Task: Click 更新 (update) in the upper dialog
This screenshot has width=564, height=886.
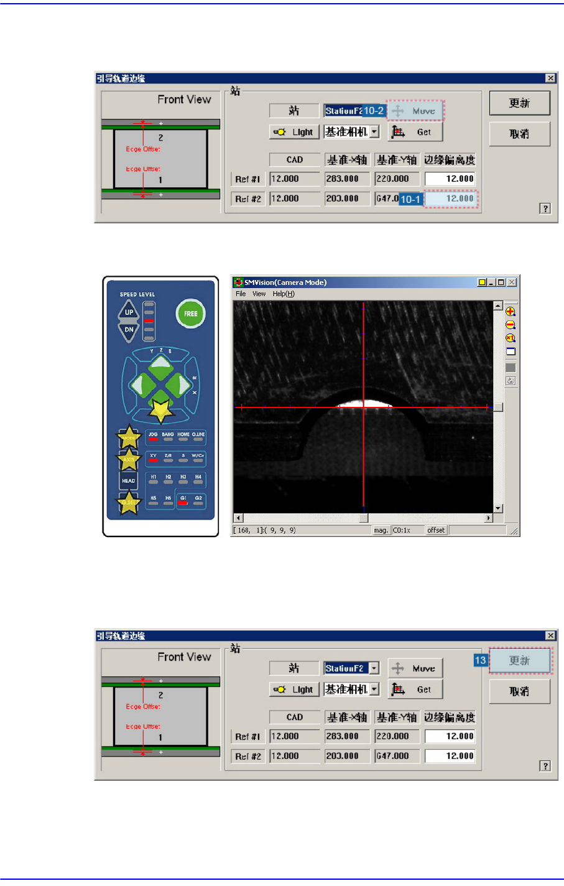Action: tap(520, 103)
